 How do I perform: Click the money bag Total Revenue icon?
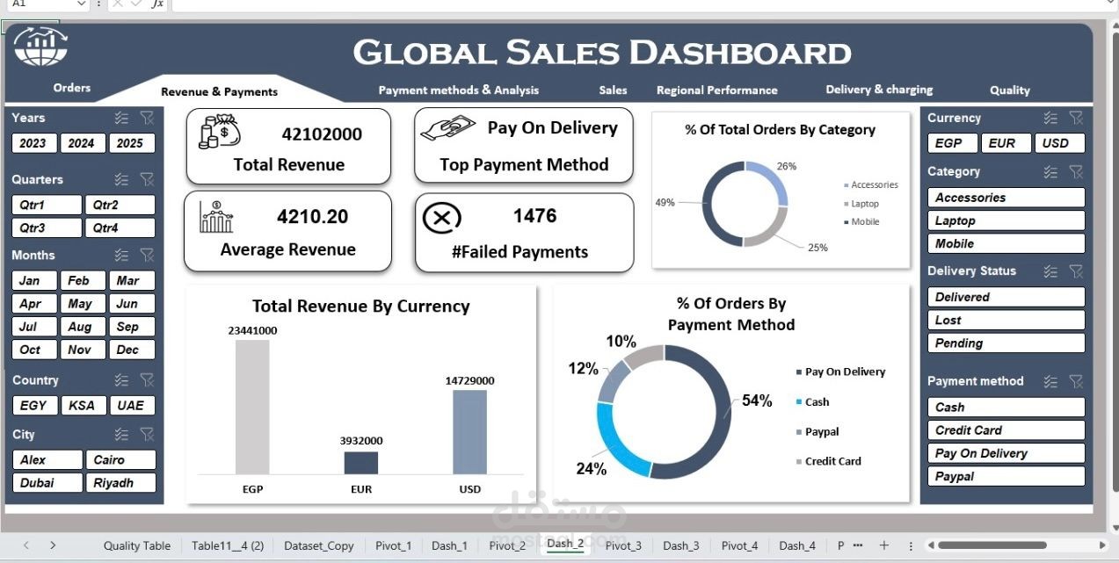[219, 132]
